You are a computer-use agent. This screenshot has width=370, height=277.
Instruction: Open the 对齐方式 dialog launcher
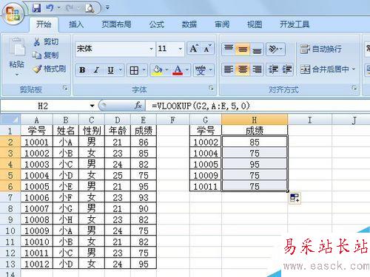pyautogui.click(x=354, y=88)
